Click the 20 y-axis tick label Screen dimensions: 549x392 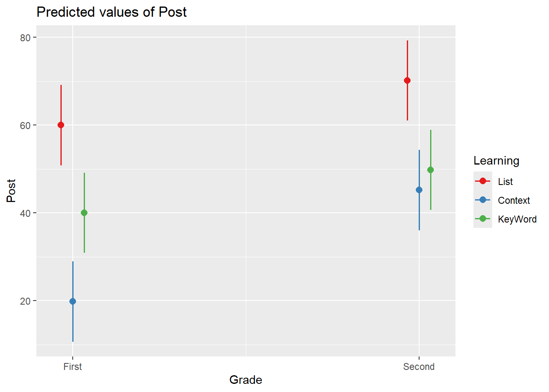25,301
